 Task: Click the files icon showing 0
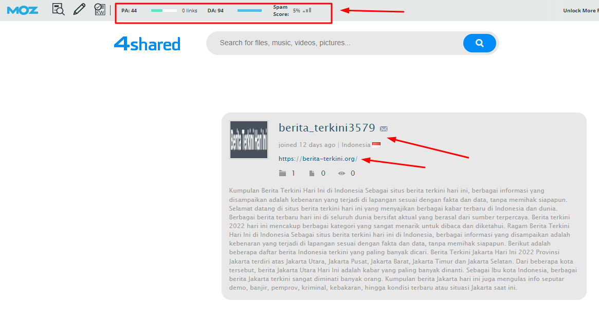(x=313, y=173)
